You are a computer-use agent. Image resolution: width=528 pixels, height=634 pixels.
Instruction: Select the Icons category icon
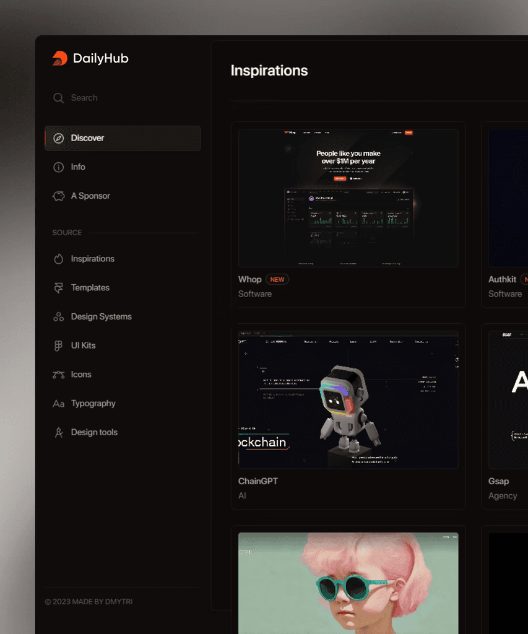click(x=59, y=374)
